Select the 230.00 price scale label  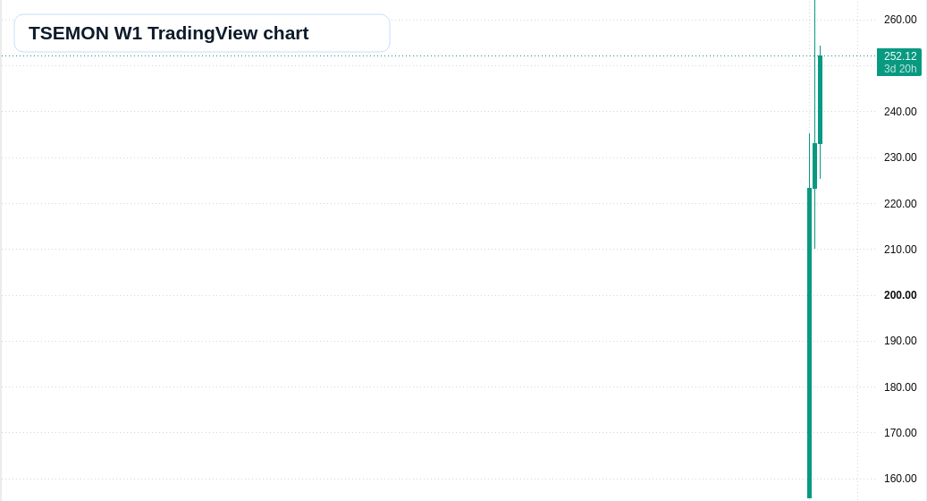pos(900,157)
